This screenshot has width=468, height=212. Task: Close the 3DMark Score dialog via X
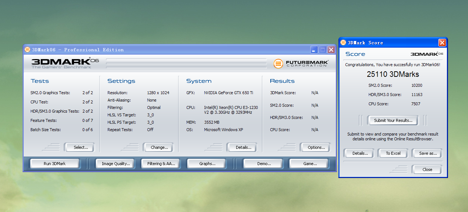tap(442, 43)
